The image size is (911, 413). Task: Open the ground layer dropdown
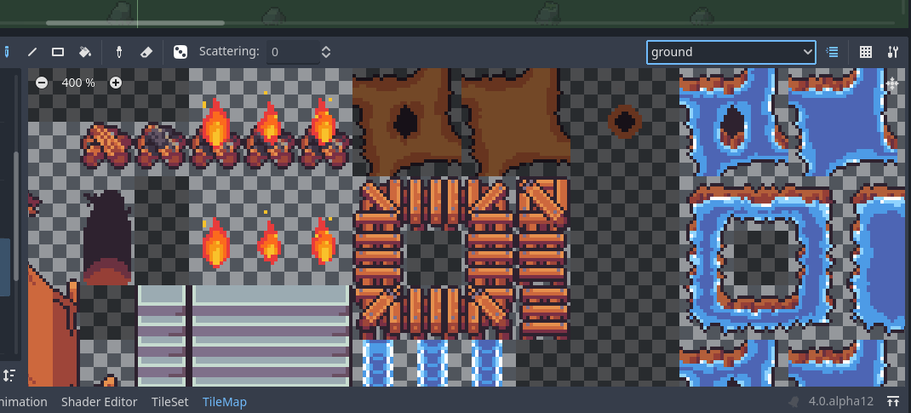coord(731,52)
